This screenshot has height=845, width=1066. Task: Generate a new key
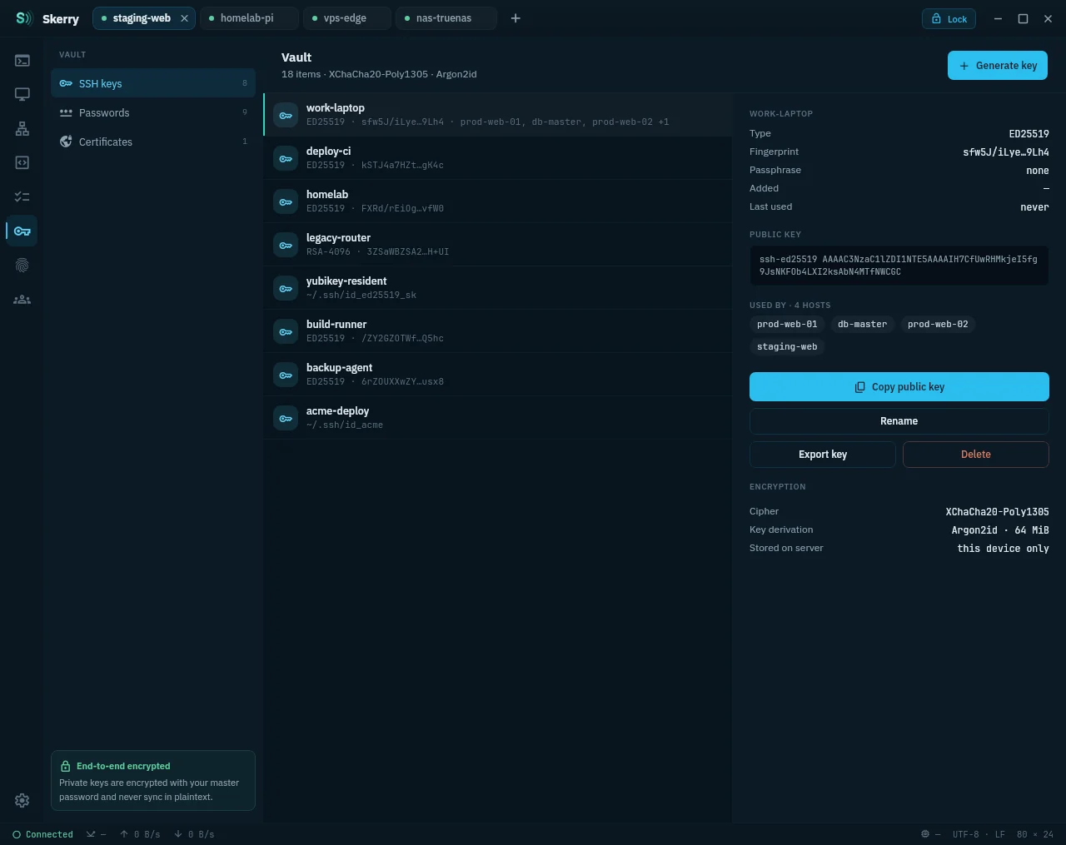tap(998, 66)
